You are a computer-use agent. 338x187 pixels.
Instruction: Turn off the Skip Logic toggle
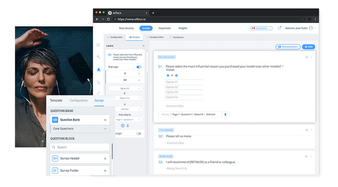tap(139, 67)
